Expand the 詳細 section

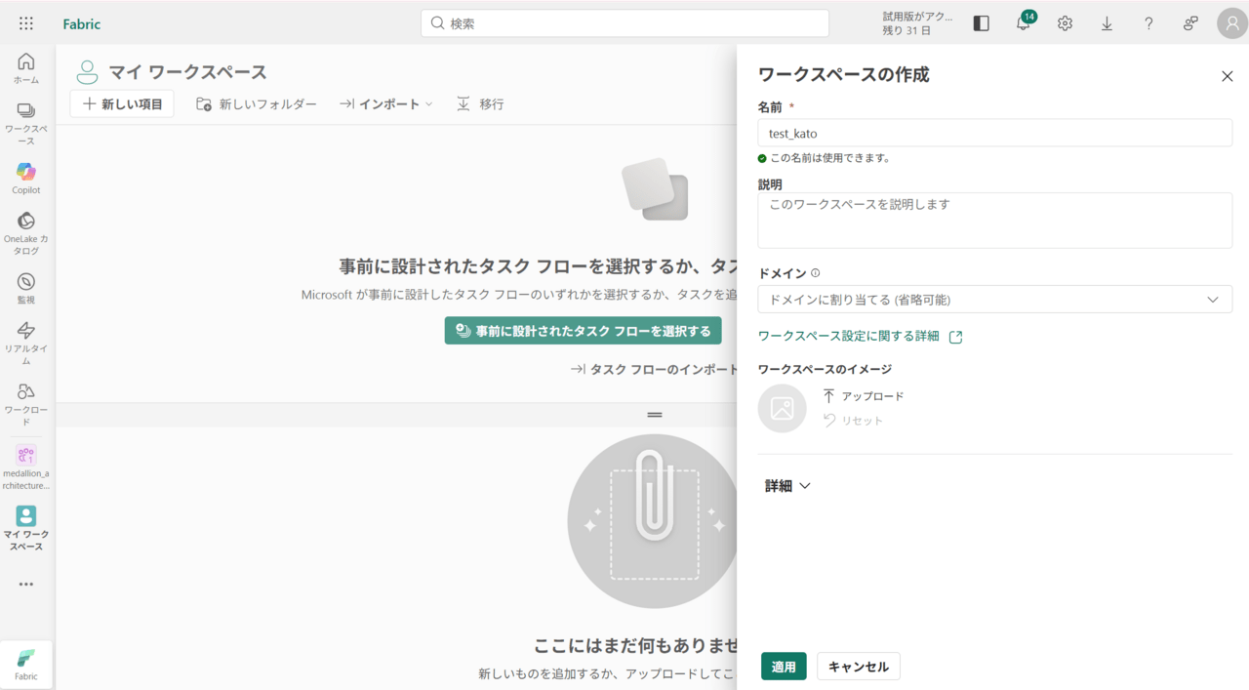[x=787, y=486]
